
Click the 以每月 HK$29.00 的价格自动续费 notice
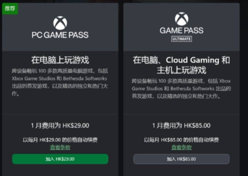pyautogui.click(x=60, y=140)
